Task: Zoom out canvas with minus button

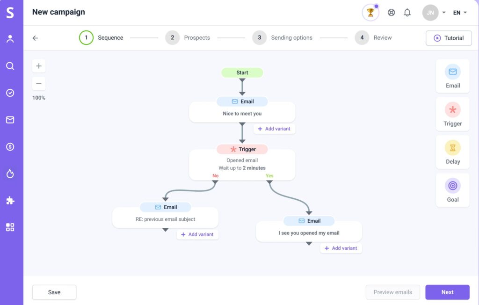Action: pyautogui.click(x=39, y=83)
